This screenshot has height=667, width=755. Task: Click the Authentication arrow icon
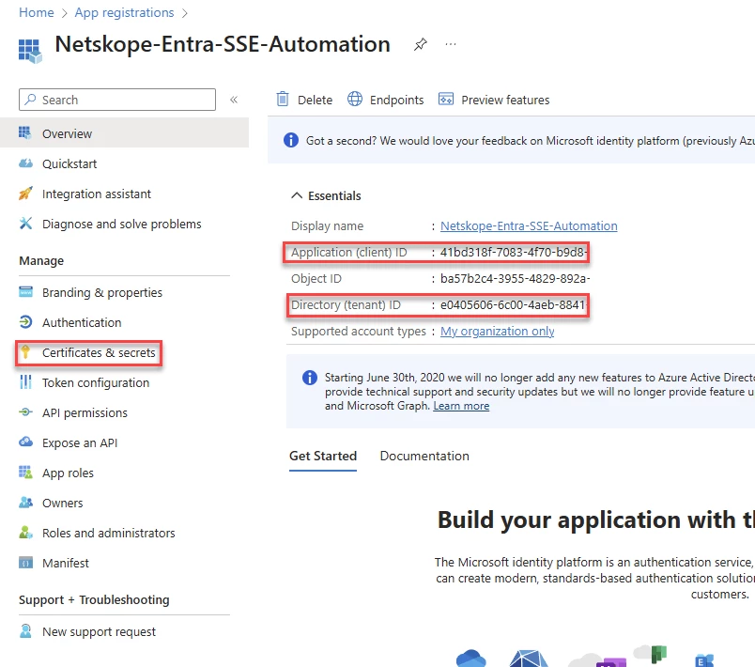25,321
